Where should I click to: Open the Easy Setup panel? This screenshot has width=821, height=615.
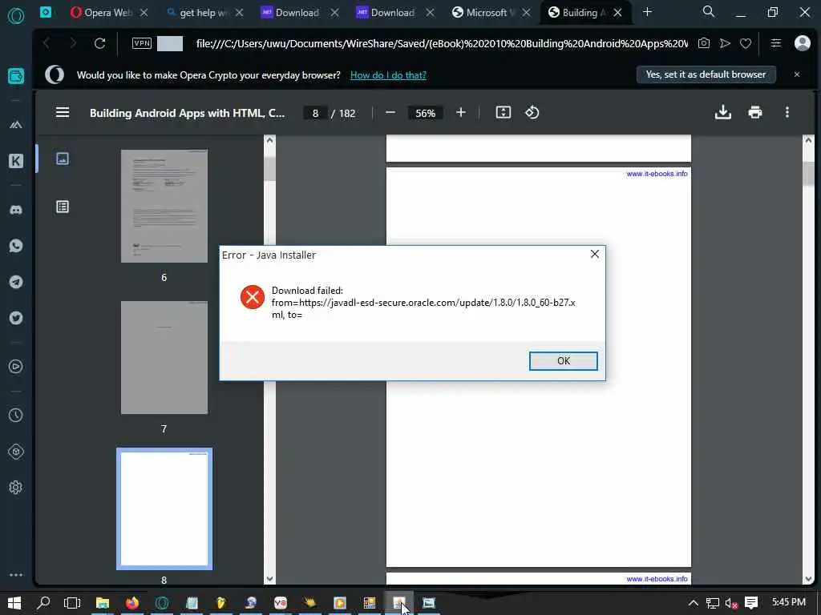tap(775, 43)
